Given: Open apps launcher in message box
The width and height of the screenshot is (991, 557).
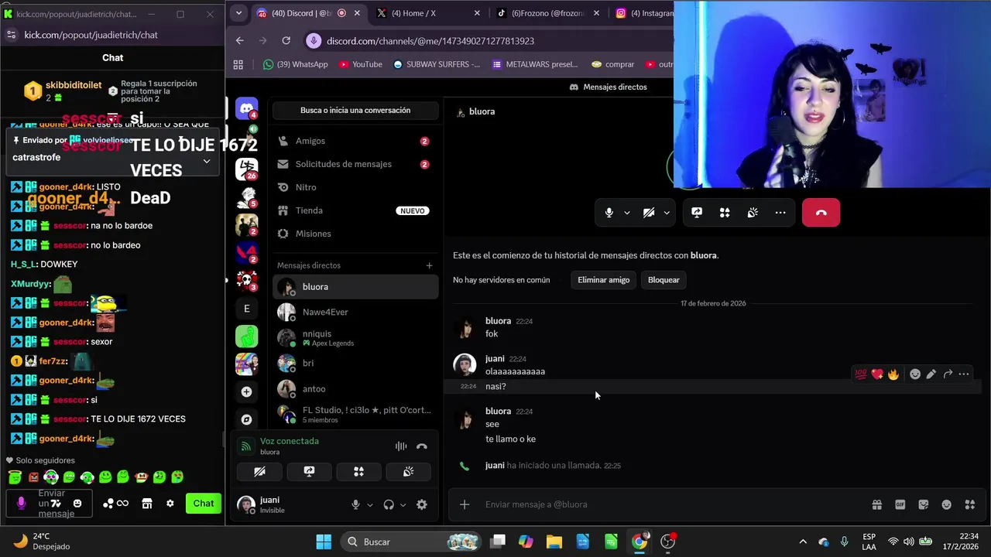Looking at the screenshot, I should [x=969, y=504].
